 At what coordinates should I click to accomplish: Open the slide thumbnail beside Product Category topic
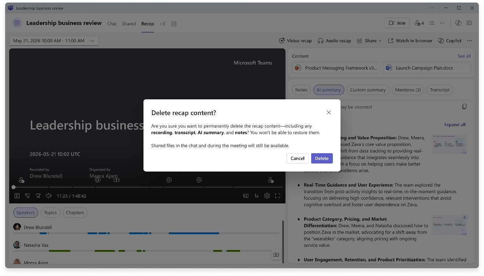[x=449, y=224]
